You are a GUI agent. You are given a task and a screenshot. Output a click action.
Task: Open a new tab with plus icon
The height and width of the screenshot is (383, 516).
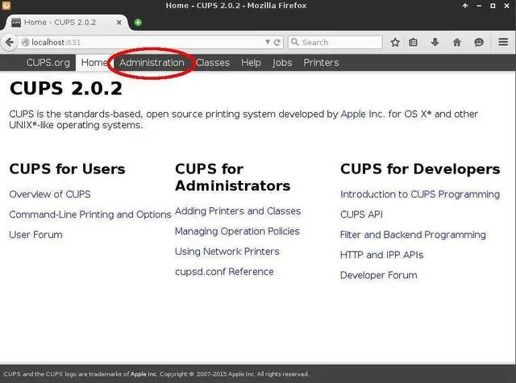click(138, 23)
